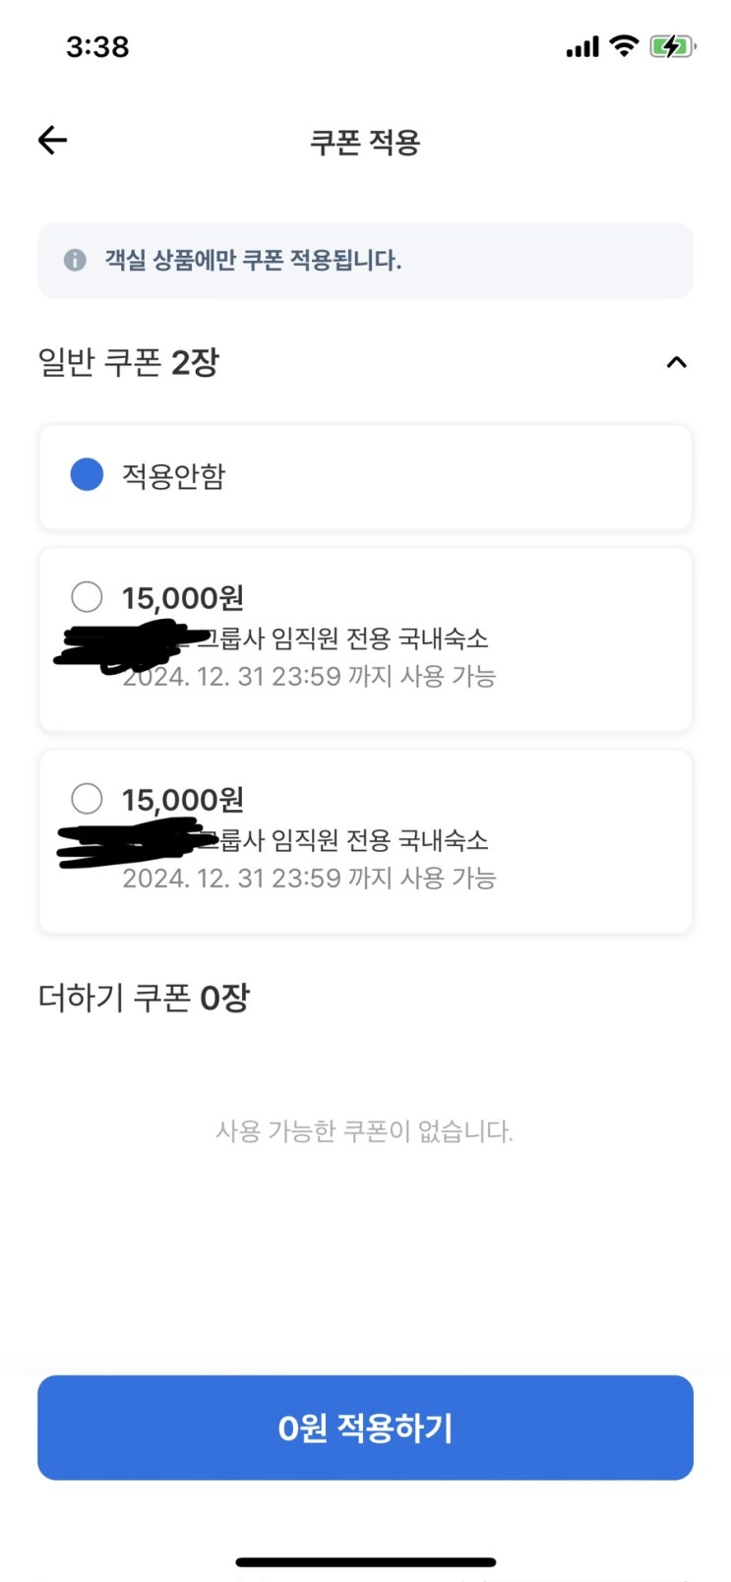Tap the Wi-Fi icon in the status bar
731x1582 pixels.
[624, 45]
